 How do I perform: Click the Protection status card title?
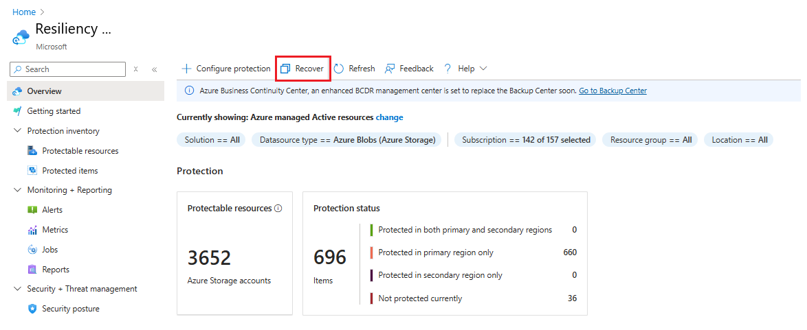coord(346,208)
